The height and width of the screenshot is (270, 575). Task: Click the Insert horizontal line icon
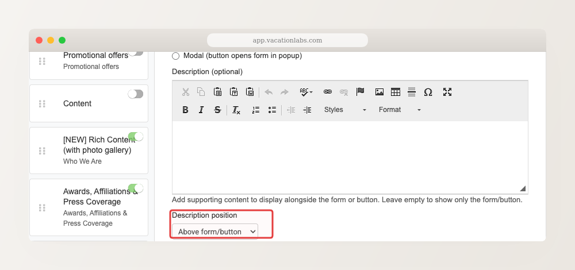[x=412, y=92]
